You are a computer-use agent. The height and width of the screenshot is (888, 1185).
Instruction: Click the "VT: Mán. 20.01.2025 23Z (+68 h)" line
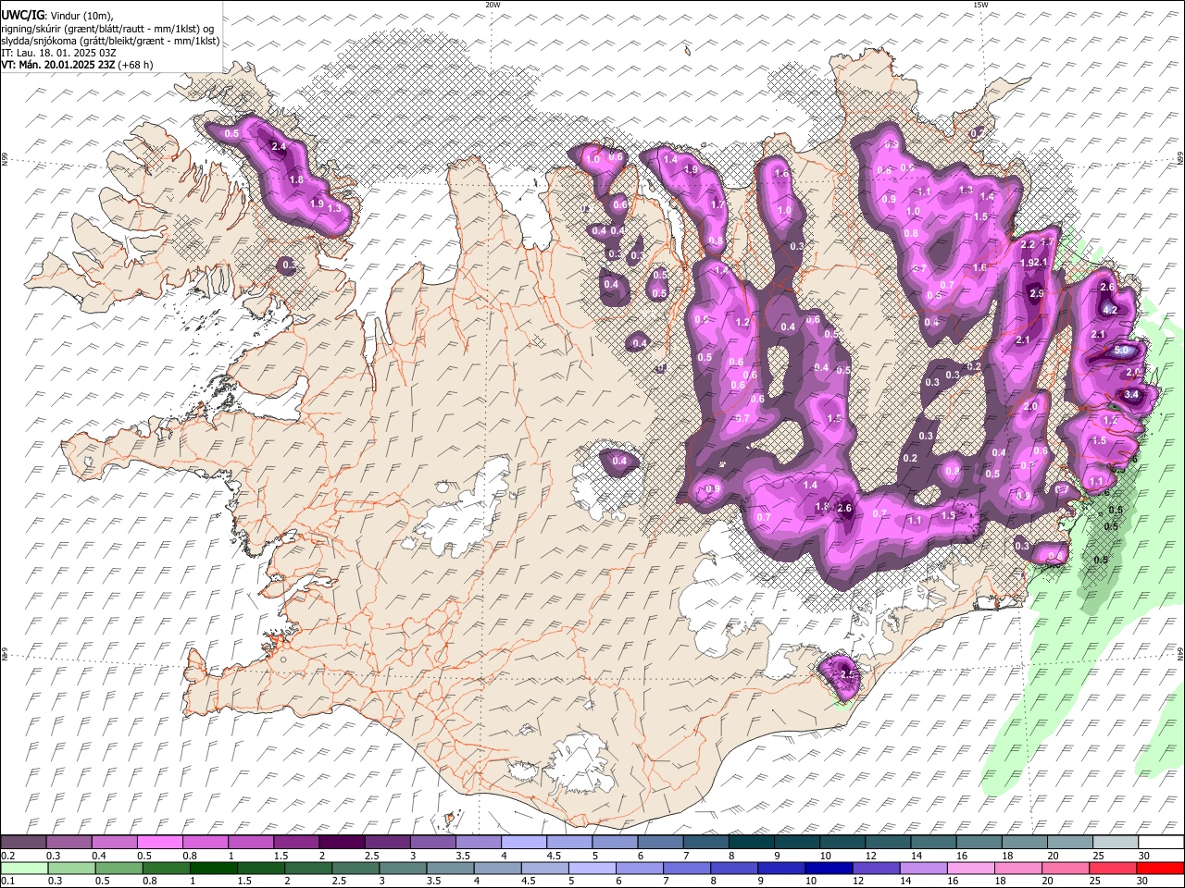tap(78, 66)
